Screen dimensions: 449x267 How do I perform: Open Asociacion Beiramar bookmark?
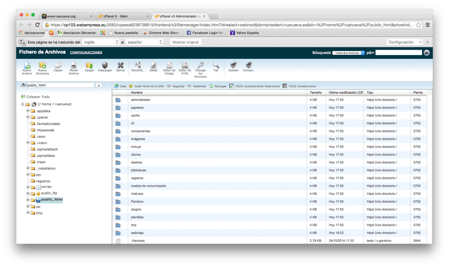[x=77, y=33]
